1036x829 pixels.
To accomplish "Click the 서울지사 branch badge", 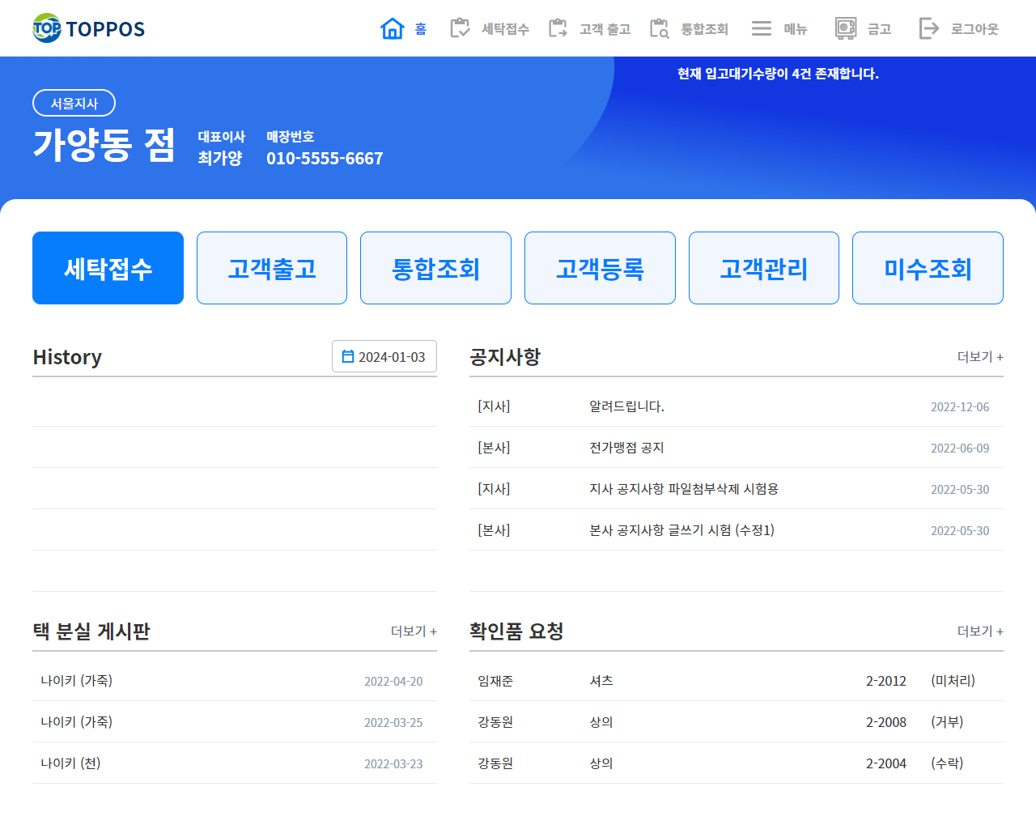I will coord(74,103).
